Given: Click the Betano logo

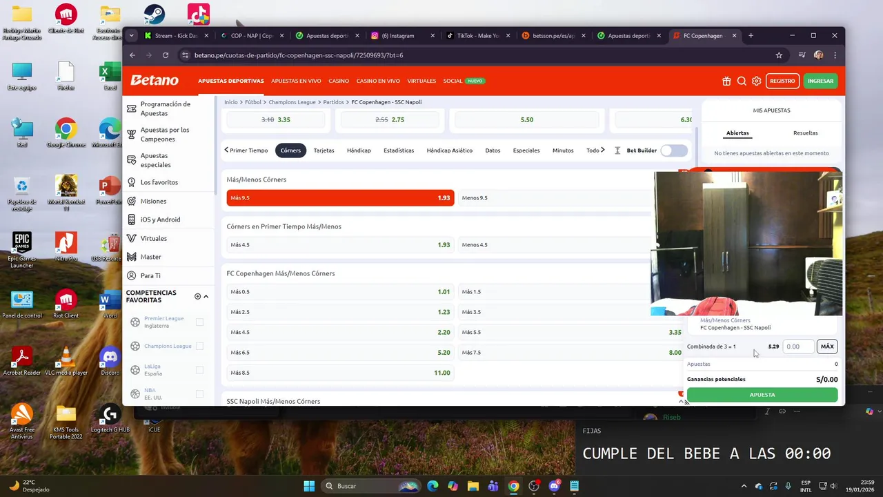Looking at the screenshot, I should pos(155,80).
